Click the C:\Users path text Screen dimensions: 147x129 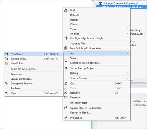coord(140,105)
